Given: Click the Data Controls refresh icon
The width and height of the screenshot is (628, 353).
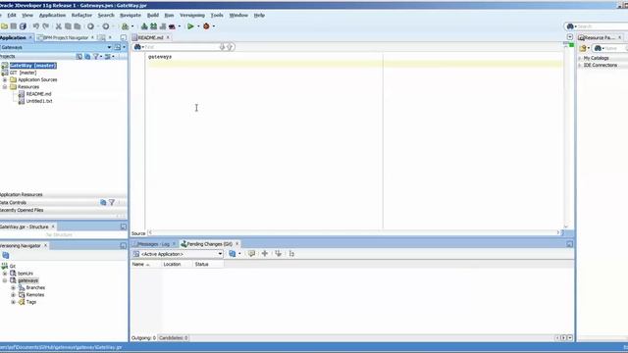Looking at the screenshot, I should (103, 203).
